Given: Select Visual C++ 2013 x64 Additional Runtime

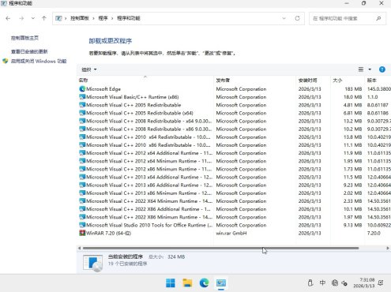Looking at the screenshot, I should (x=235, y=177).
